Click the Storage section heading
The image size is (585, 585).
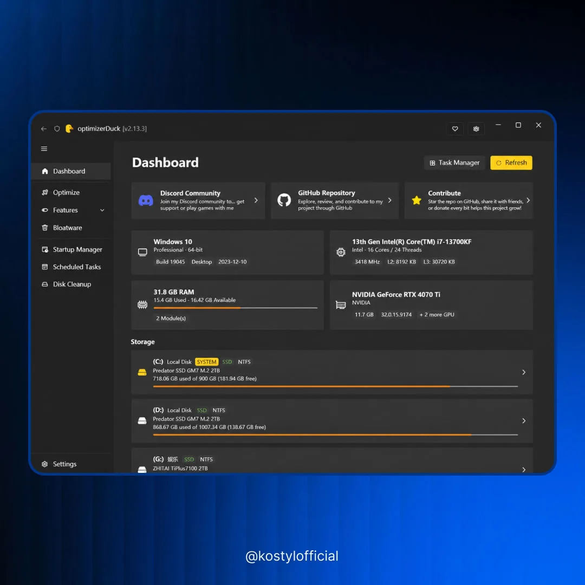142,342
